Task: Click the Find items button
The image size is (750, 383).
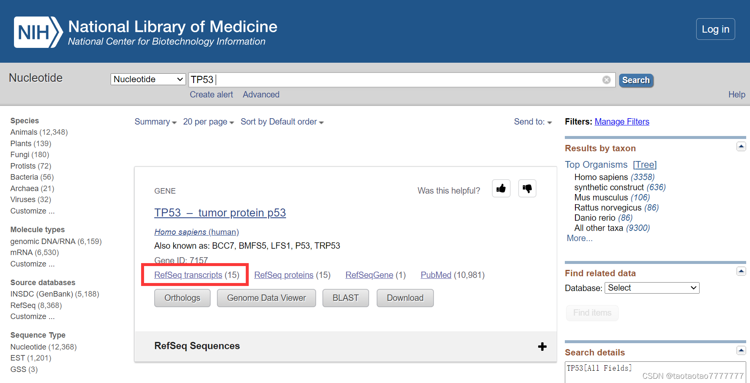Action: click(x=592, y=313)
